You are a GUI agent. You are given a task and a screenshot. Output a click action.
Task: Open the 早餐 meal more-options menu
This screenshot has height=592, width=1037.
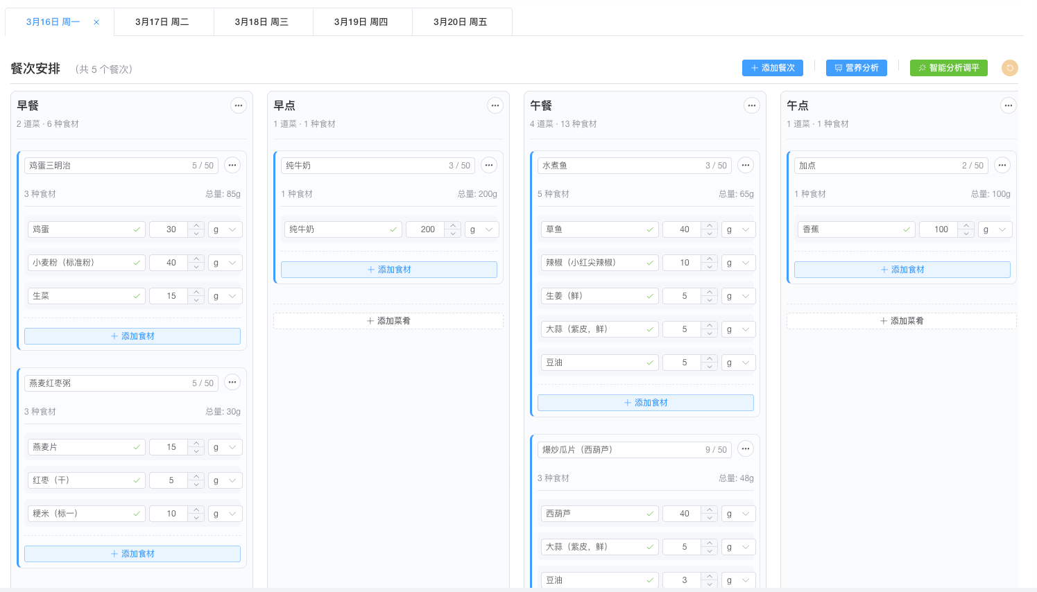(239, 105)
